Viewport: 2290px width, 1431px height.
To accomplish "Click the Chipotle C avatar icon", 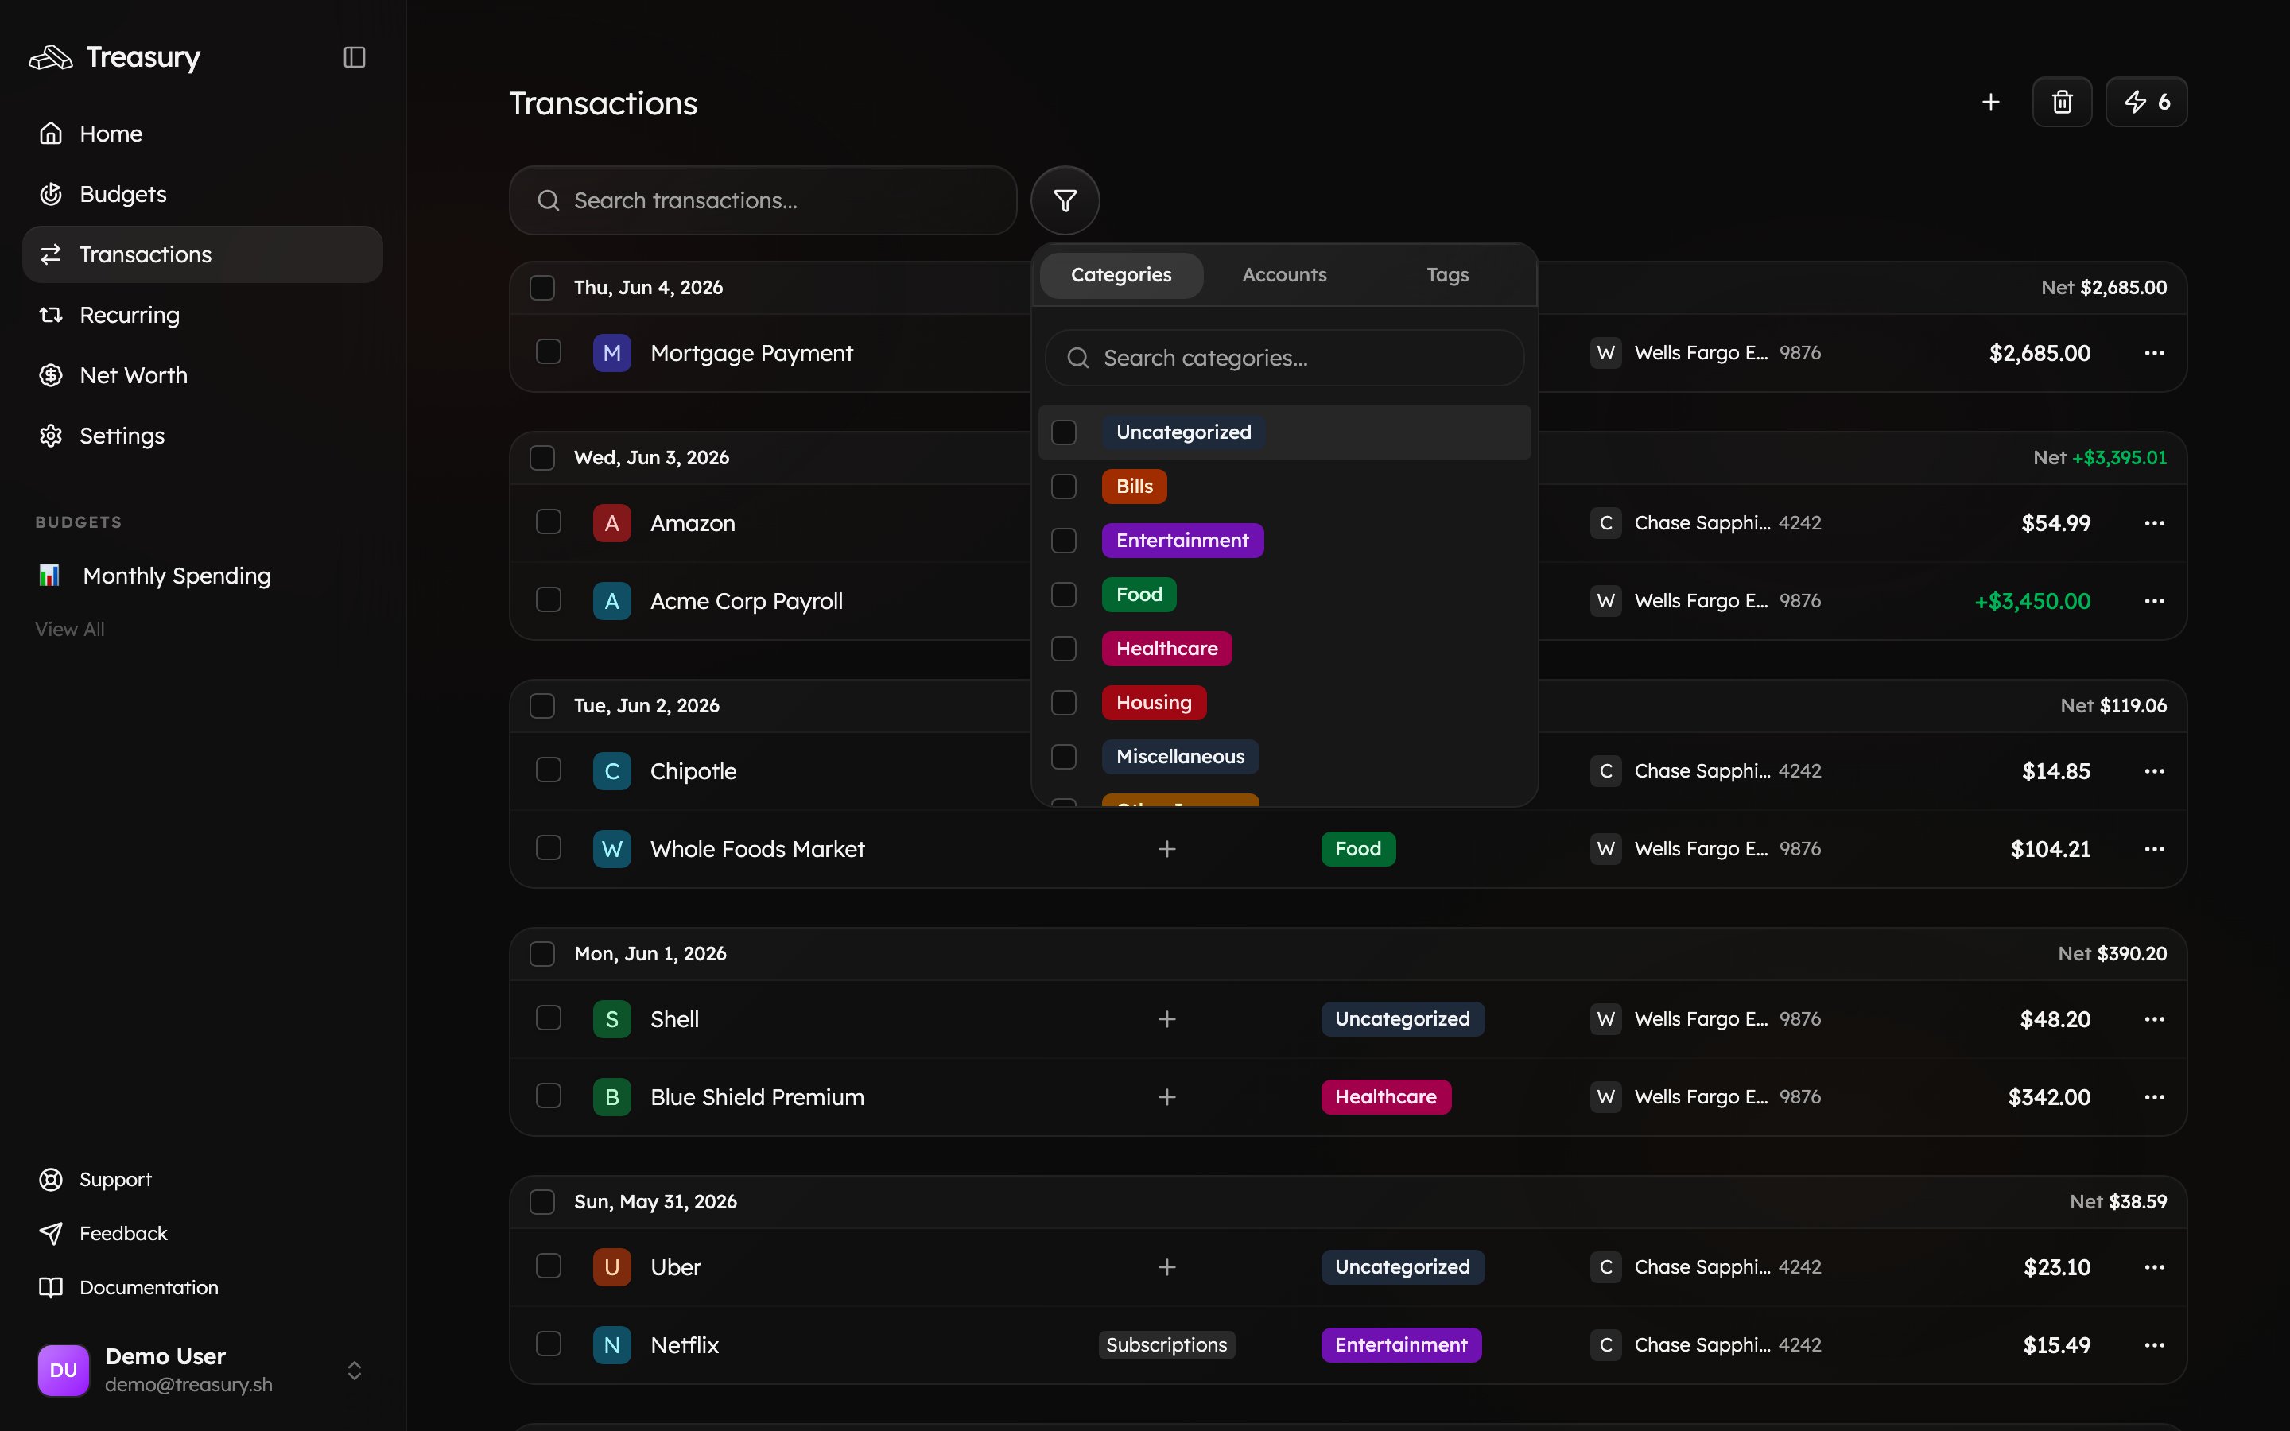I will coord(612,771).
